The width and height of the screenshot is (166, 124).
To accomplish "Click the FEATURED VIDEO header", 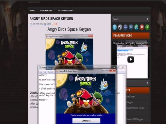I will coord(131,35).
